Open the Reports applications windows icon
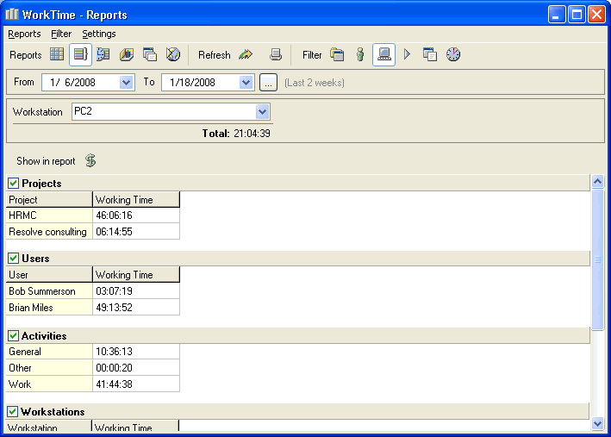This screenshot has width=611, height=437. click(x=150, y=54)
